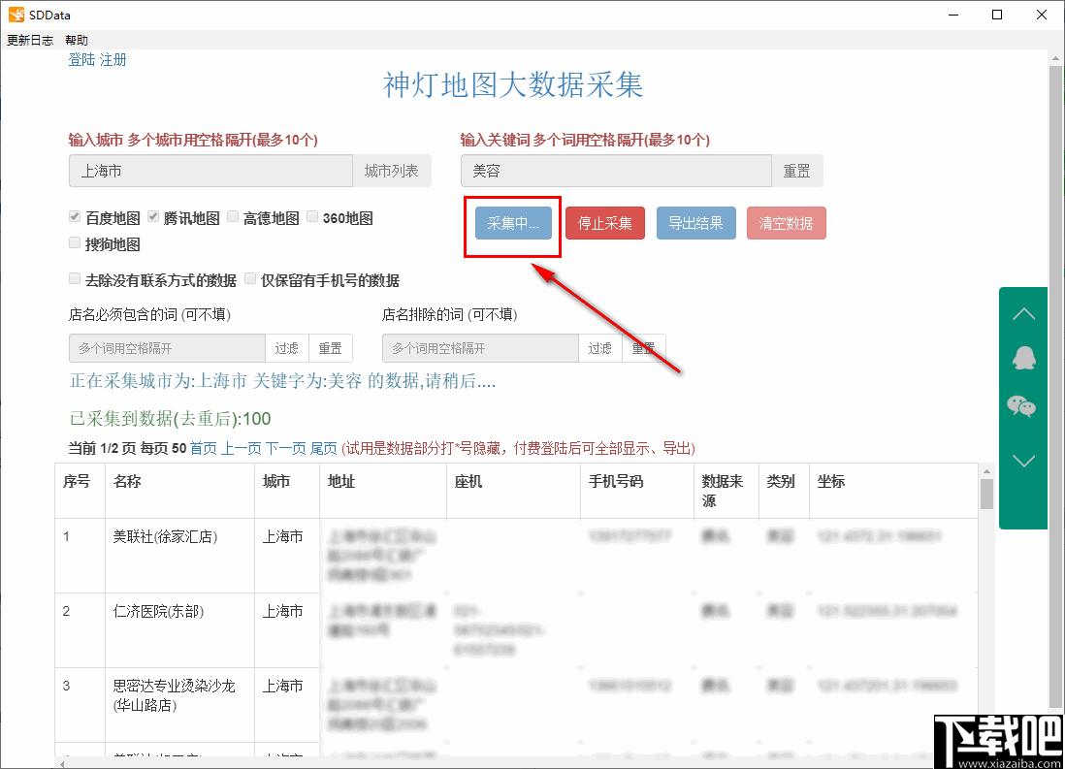Click 重置 next to keyword field
Viewport: 1065px width, 769px height.
[x=796, y=171]
